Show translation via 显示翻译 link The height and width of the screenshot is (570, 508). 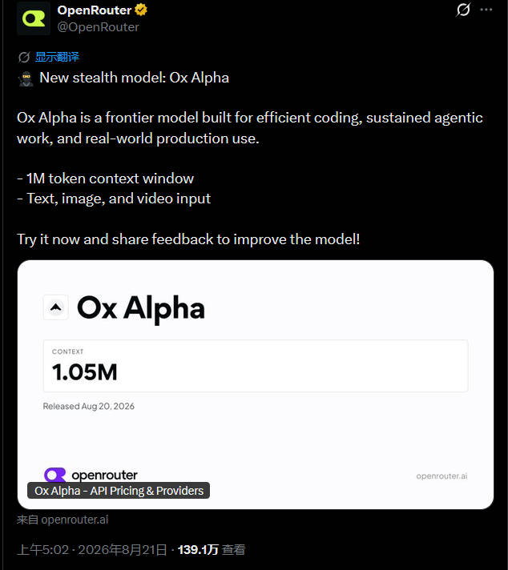click(57, 57)
